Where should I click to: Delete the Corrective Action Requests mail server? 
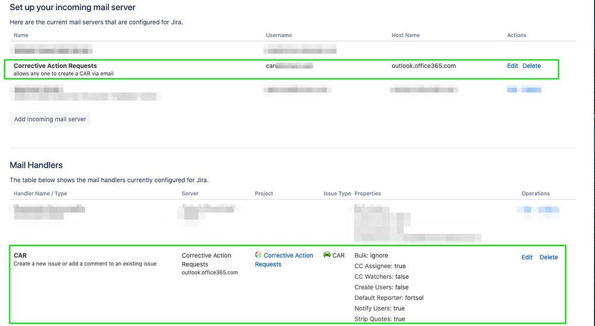pyautogui.click(x=532, y=66)
